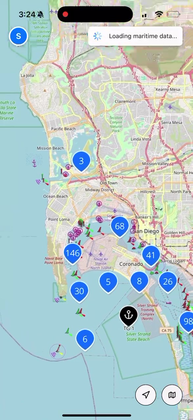The height and width of the screenshot is (420, 193).
Task: Tap the Clairemont map label
Action: 125,102
